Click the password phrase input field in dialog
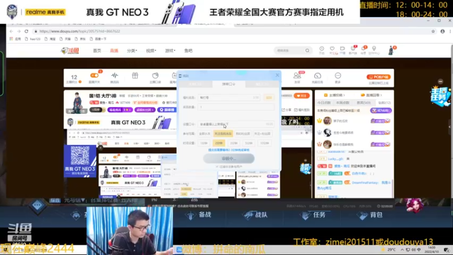The height and width of the screenshot is (255, 453). click(236, 124)
